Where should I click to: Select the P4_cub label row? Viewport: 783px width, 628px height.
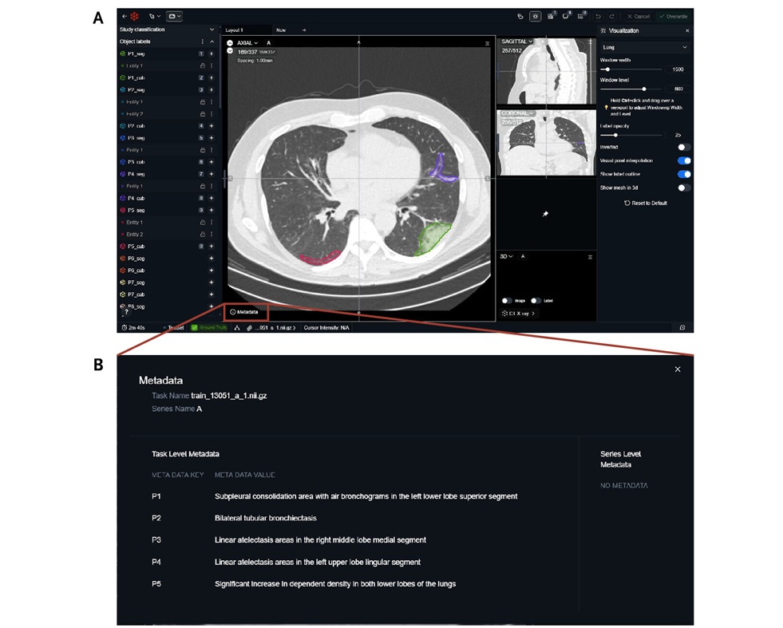168,198
